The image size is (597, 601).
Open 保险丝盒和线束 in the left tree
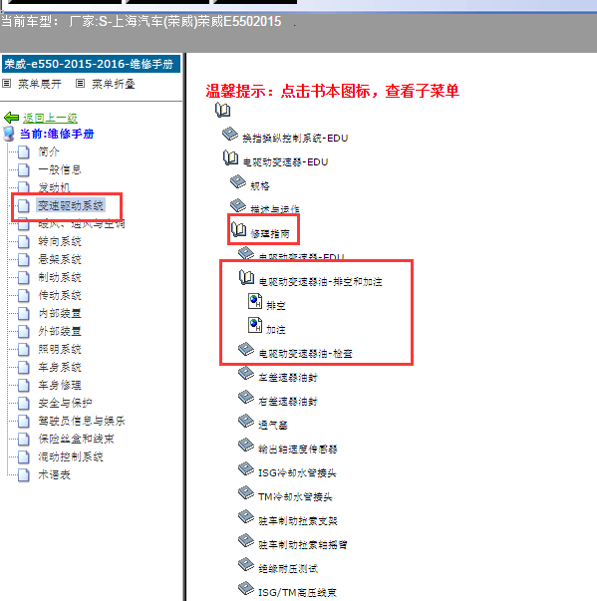[x=77, y=439]
